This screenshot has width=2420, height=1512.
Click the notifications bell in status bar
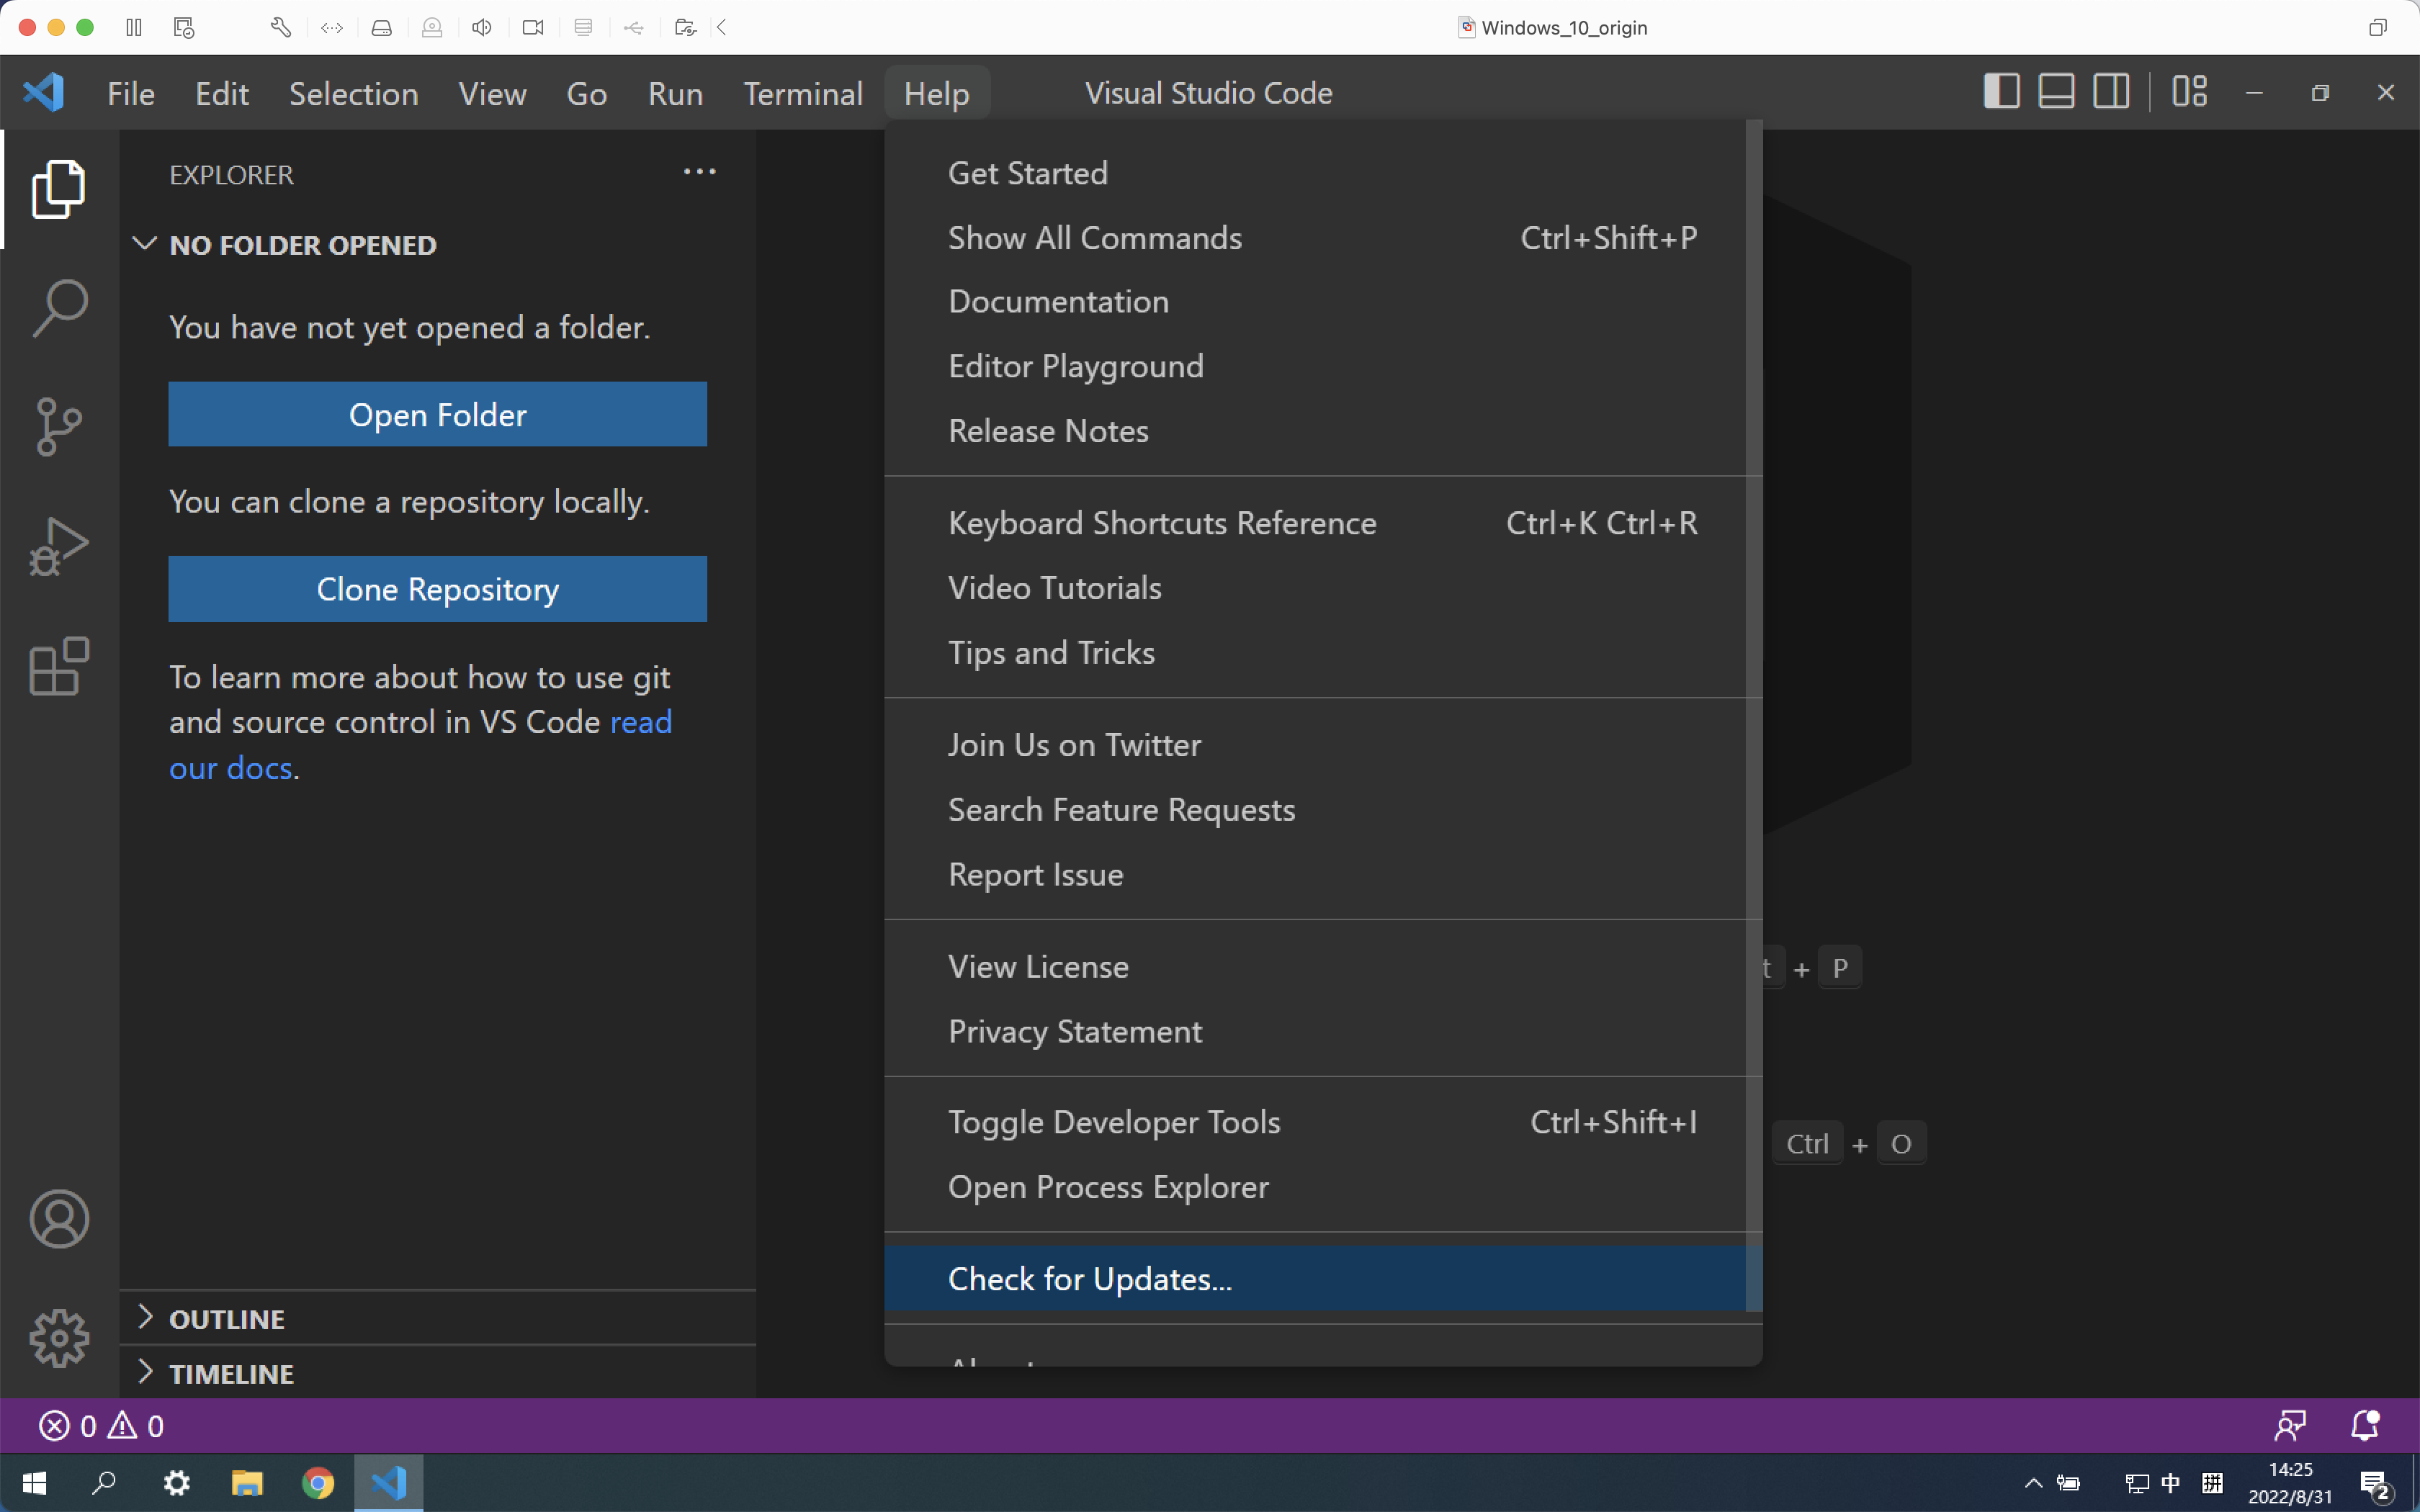[x=2365, y=1425]
